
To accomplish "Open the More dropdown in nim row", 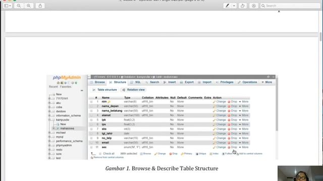I will tap(243, 102).
